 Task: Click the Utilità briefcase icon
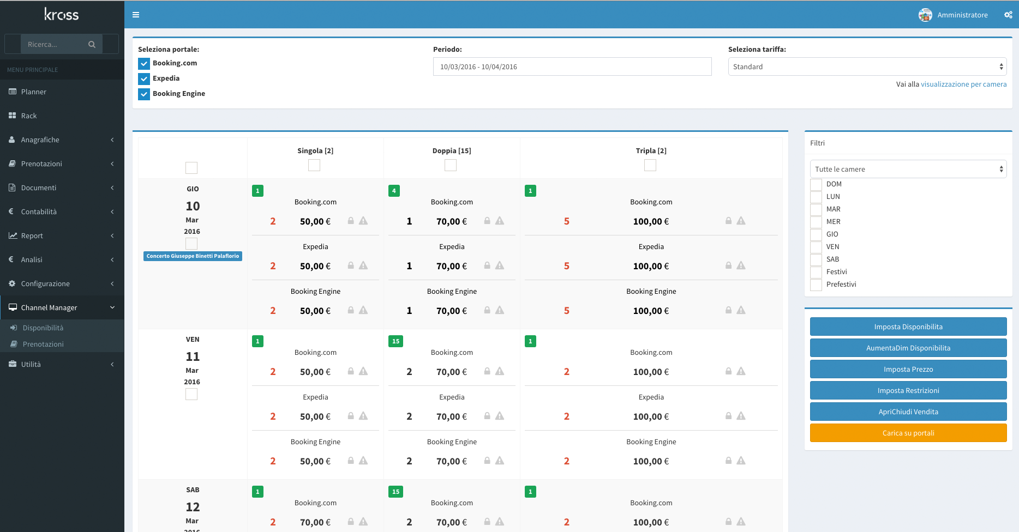coord(13,364)
